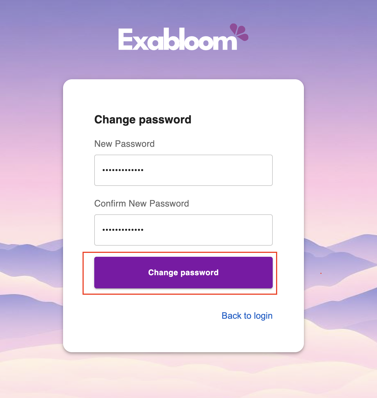Select the Confirm New Password input field

pyautogui.click(x=183, y=230)
